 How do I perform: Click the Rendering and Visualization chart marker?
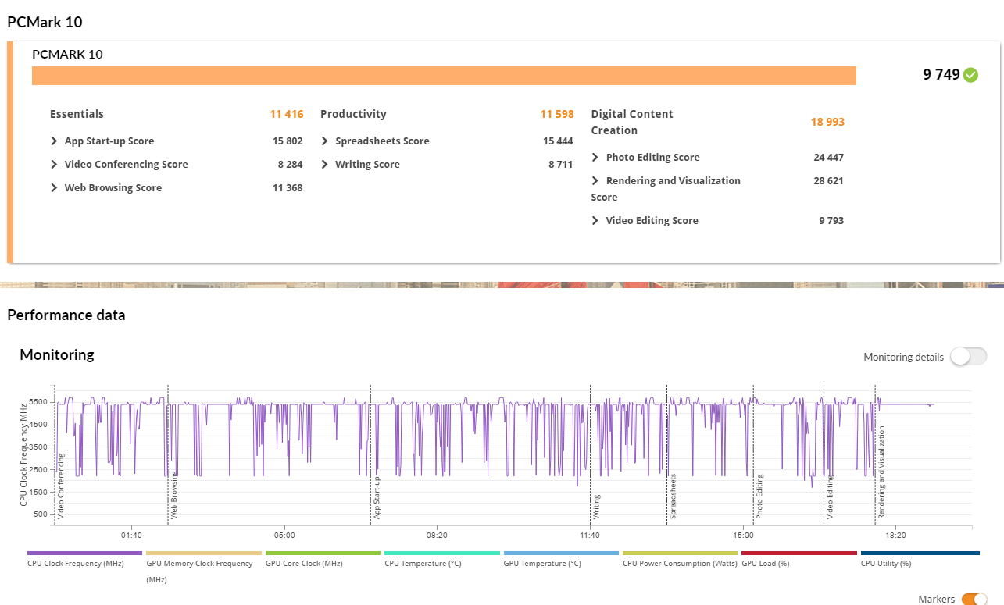click(881, 472)
